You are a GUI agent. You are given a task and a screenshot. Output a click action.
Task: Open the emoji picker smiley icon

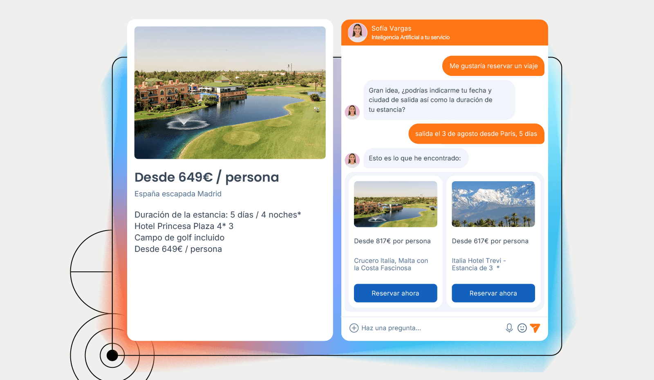tap(522, 328)
